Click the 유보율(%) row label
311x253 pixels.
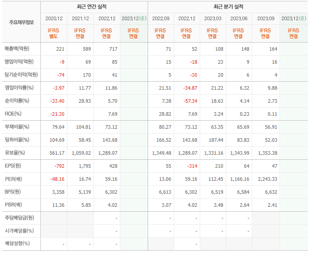(15, 153)
